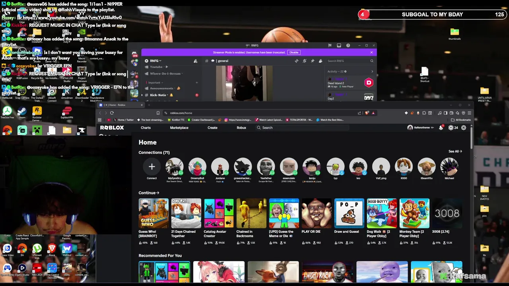The width and height of the screenshot is (509, 286).
Task: Open Catalog Avatar Creator game
Action: [x=219, y=213]
